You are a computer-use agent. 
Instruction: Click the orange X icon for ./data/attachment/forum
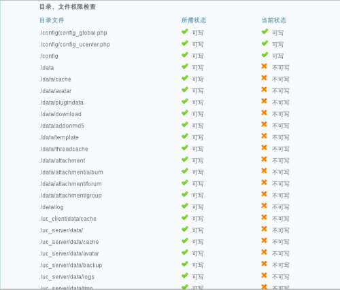(264, 182)
